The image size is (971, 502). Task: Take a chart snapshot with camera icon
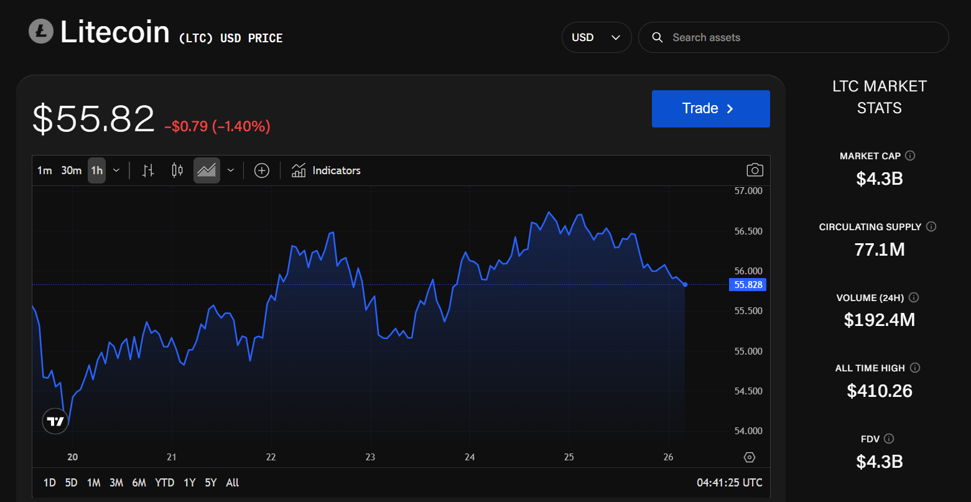coord(755,170)
